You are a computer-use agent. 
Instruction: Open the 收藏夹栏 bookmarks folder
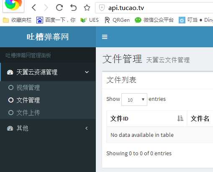[17, 20]
